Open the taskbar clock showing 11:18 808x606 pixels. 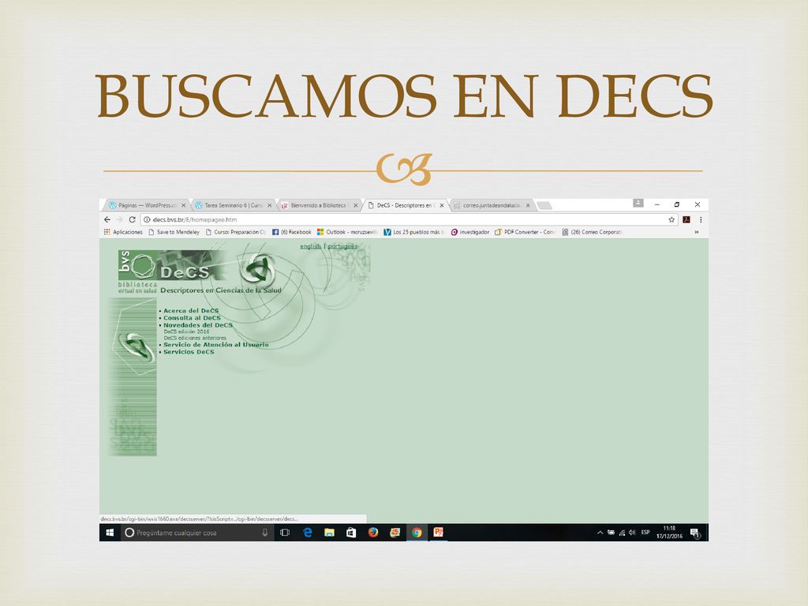tap(669, 533)
